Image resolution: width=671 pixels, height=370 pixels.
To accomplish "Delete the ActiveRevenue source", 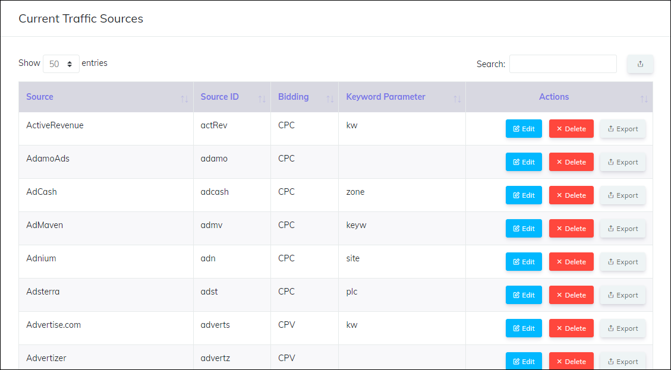I will tap(571, 129).
